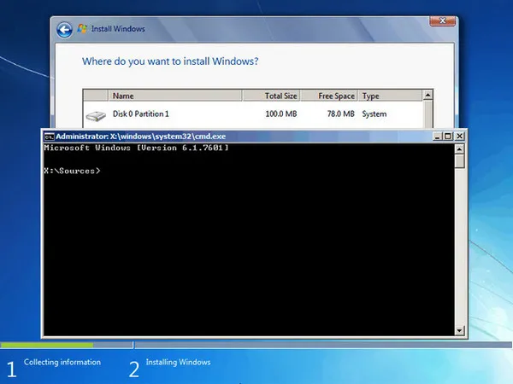Minimize the cmd.exe window
This screenshot has height=384, width=513.
(x=437, y=137)
